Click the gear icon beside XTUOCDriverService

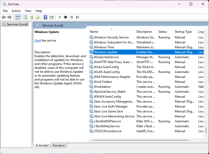point(91,131)
